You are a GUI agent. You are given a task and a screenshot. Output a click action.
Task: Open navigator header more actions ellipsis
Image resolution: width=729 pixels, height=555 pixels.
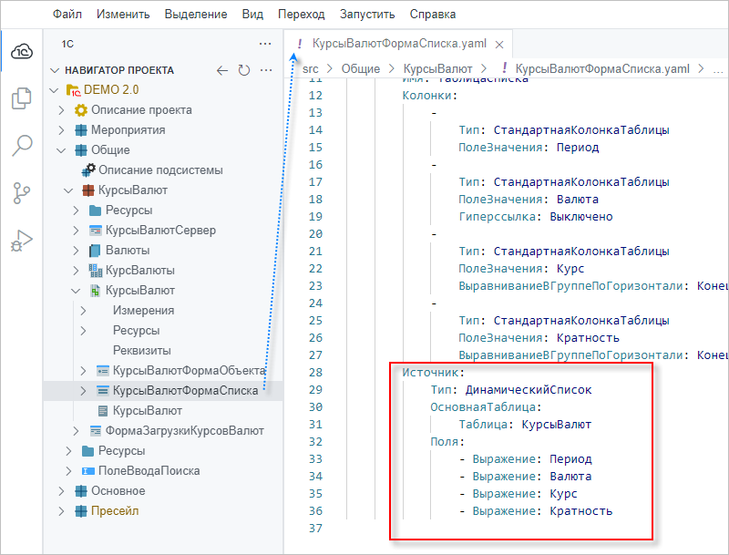[265, 70]
